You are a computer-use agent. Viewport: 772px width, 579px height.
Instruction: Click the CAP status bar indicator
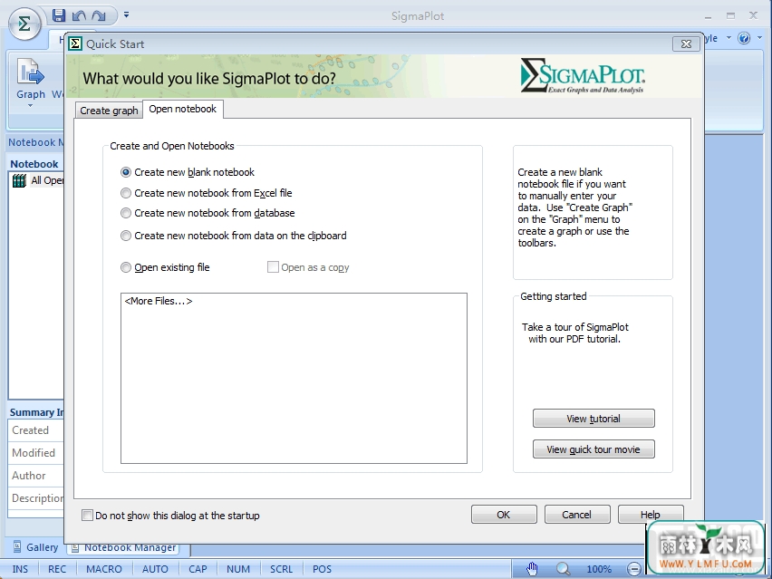(x=198, y=569)
